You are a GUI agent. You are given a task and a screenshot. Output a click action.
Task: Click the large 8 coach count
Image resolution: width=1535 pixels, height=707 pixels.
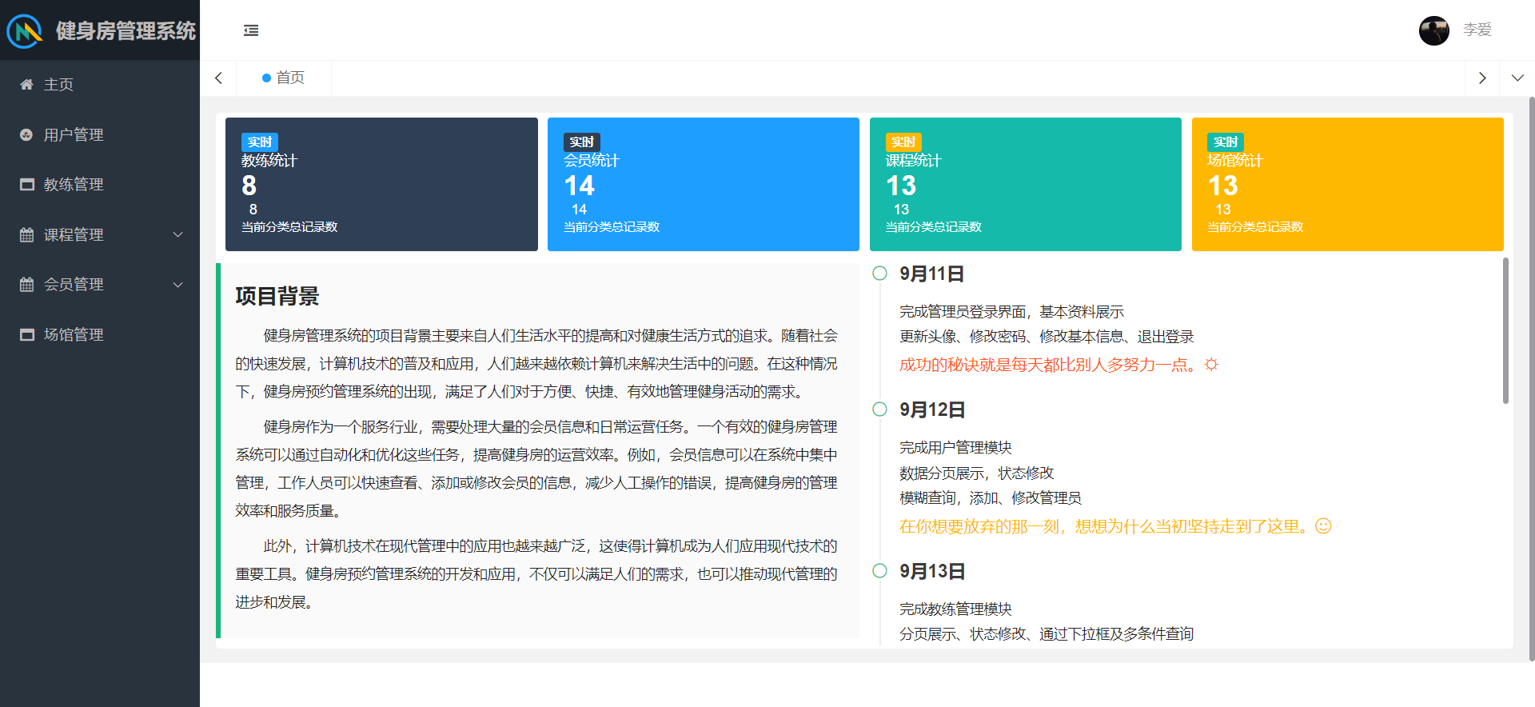[x=249, y=186]
